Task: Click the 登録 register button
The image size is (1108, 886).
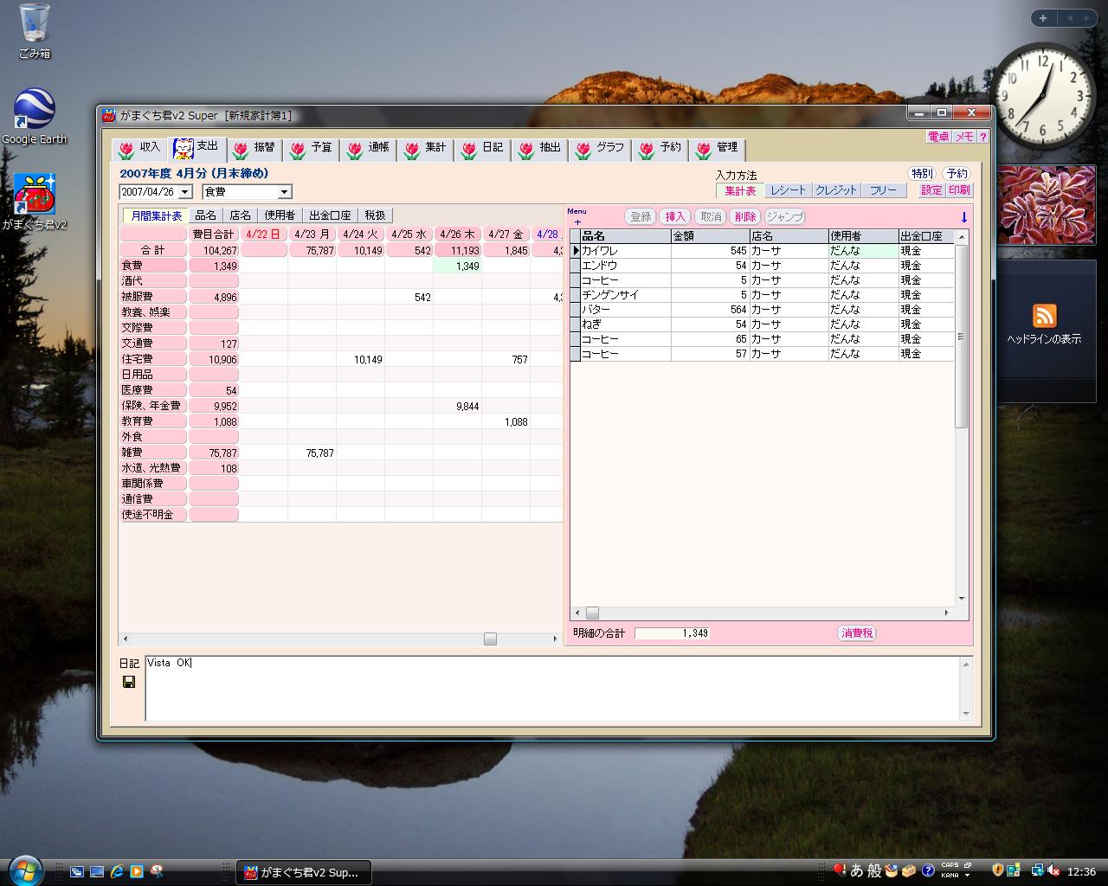Action: pos(641,217)
